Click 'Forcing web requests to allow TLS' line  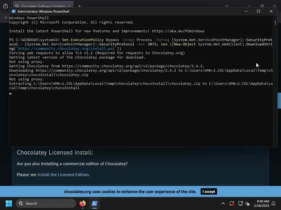[97, 53]
